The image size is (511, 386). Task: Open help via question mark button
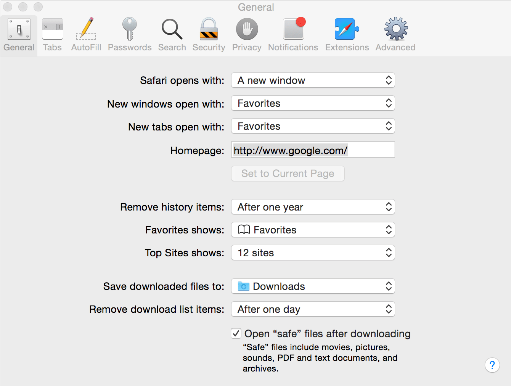click(x=492, y=365)
